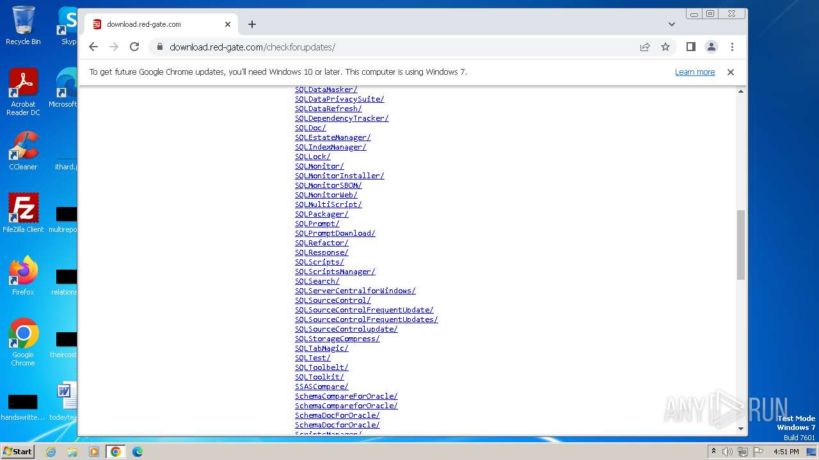Open the tab search dropdown

671,24
